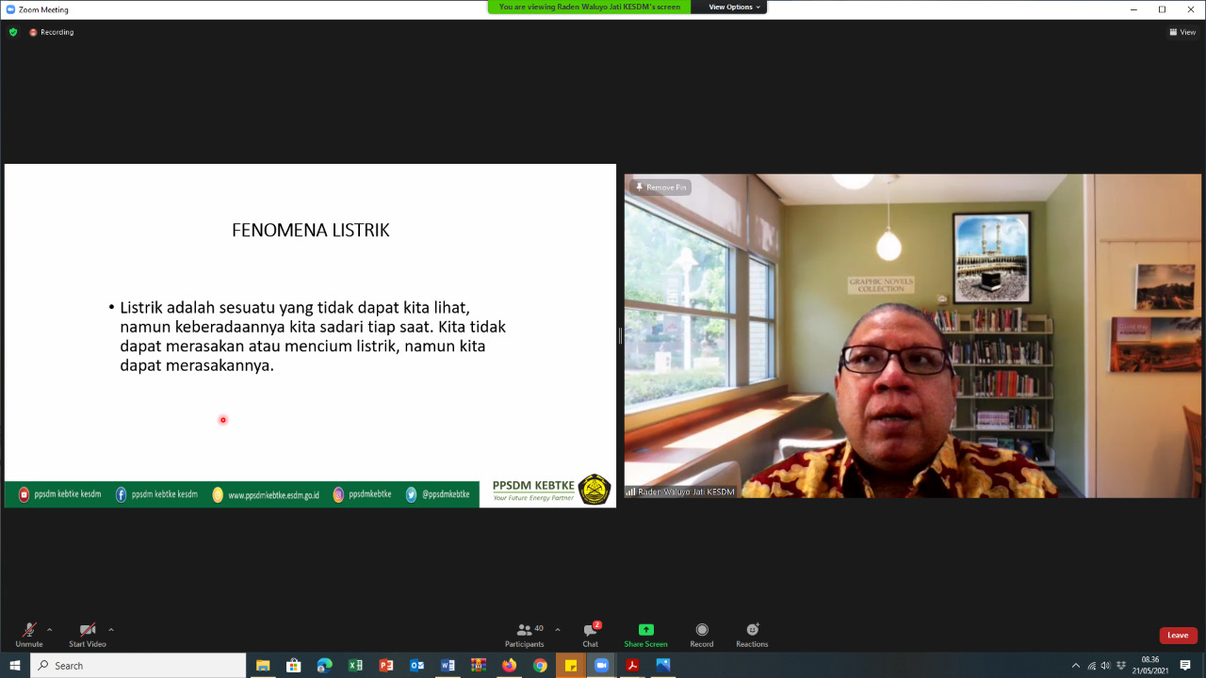Expand hidden icons in the system tray
Viewport: 1206px width, 678px height.
coord(1075,666)
